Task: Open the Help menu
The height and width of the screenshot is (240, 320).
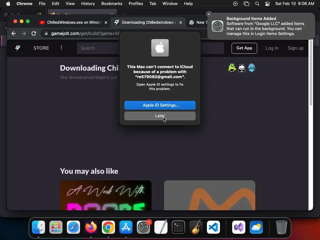Action: 188,4
